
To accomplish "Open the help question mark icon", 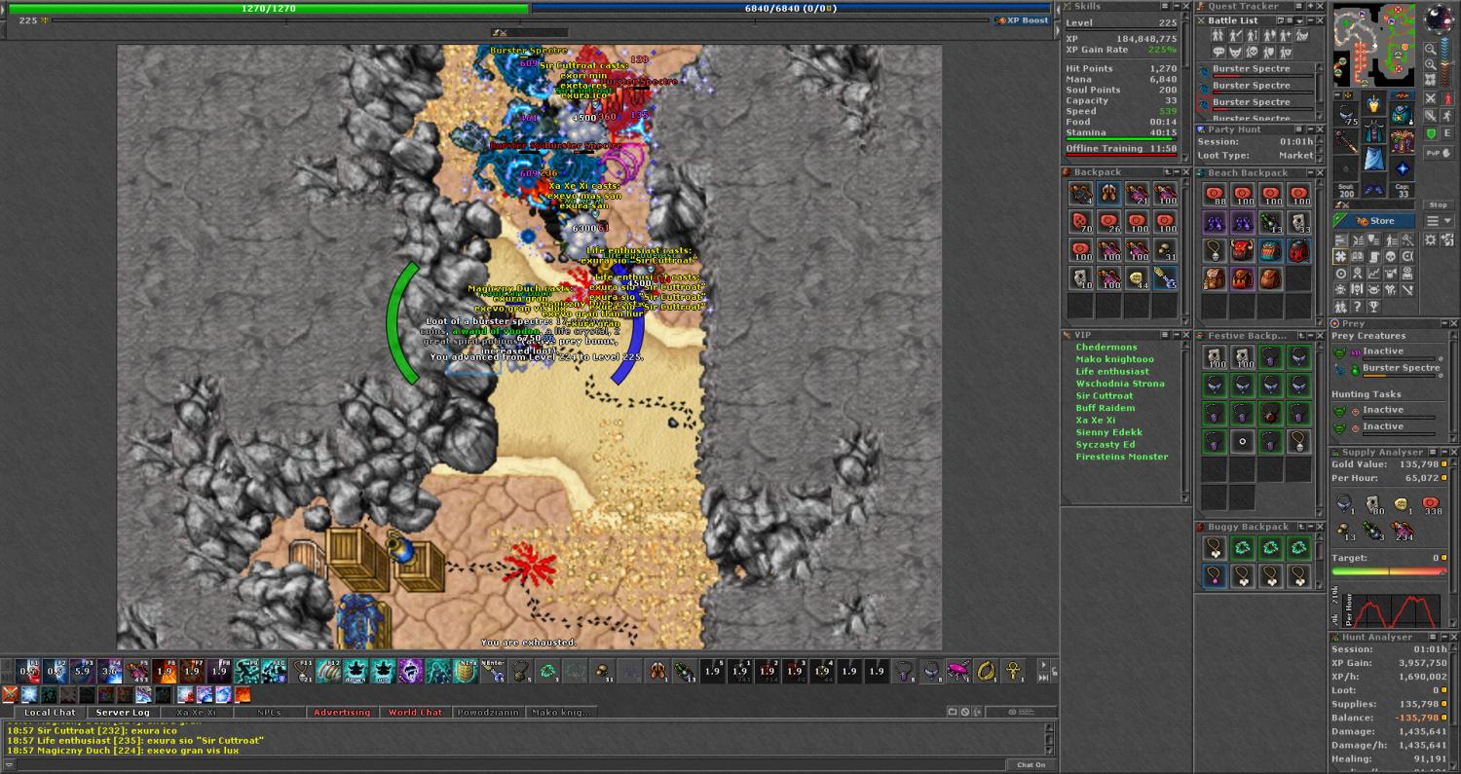I will pos(1357,306).
